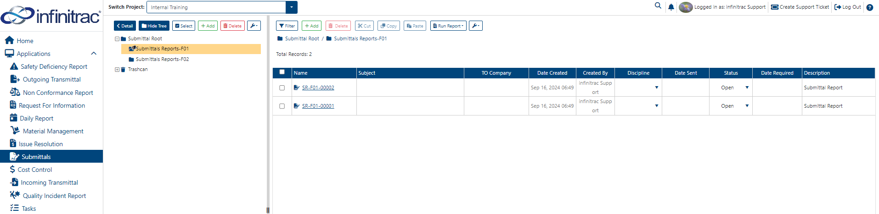
Task: Select Submittals Reports-F02 folder in tree
Action: click(162, 59)
